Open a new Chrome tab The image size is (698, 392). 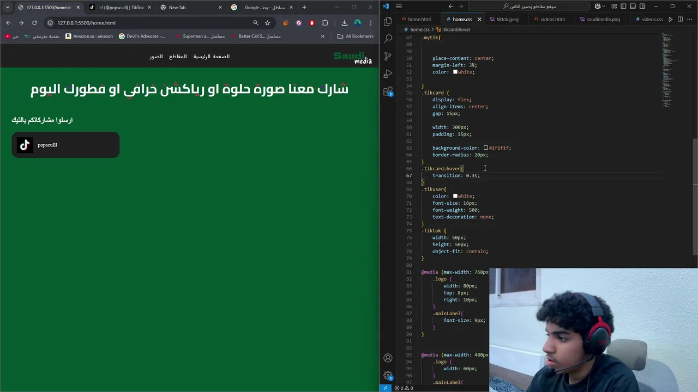pos(304,7)
